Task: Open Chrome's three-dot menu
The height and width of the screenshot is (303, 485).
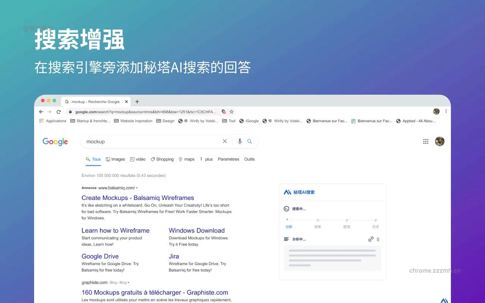Action: (x=446, y=111)
